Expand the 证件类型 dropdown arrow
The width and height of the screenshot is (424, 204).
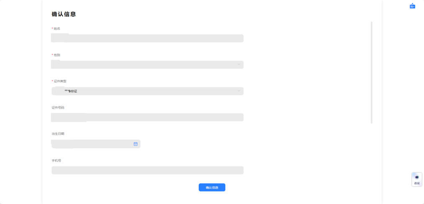point(239,91)
